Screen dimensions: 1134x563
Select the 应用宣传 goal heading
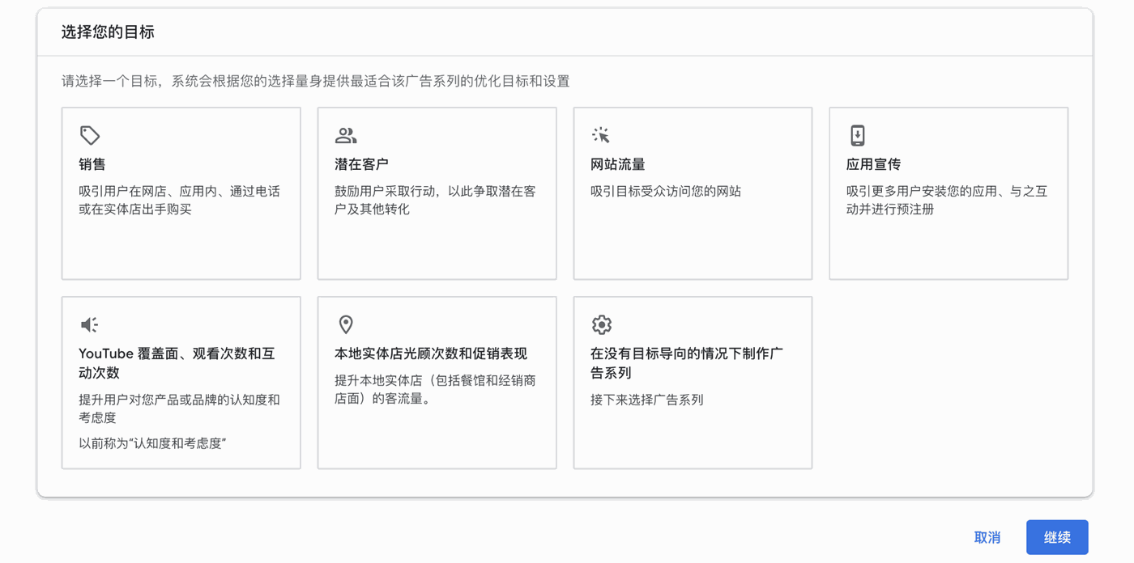tap(873, 164)
